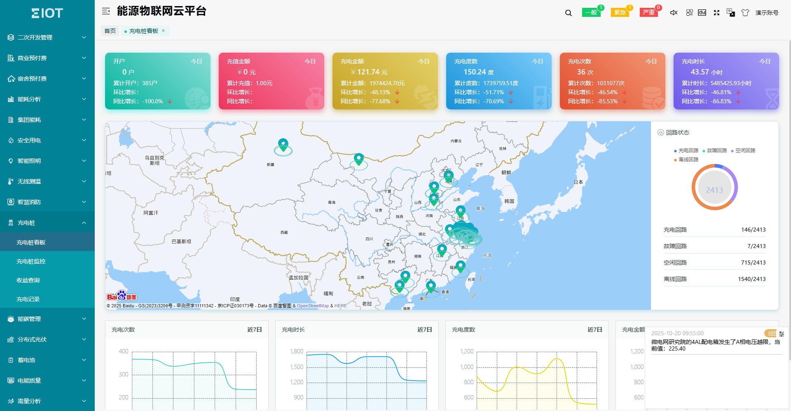The height and width of the screenshot is (411, 791).
Task: Open the QR code icon
Action: [x=689, y=13]
